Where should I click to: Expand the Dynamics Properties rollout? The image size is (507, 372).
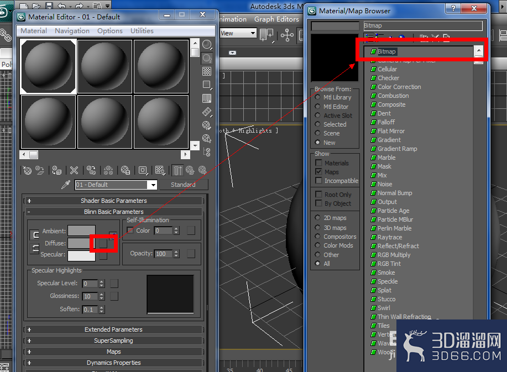113,363
